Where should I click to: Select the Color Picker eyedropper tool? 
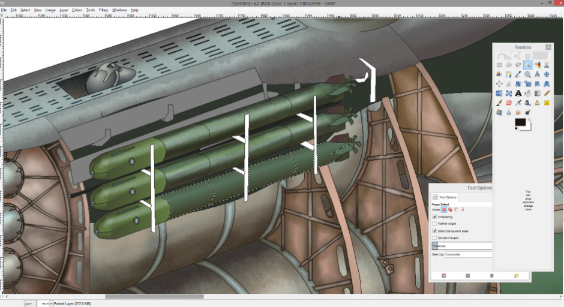click(518, 74)
